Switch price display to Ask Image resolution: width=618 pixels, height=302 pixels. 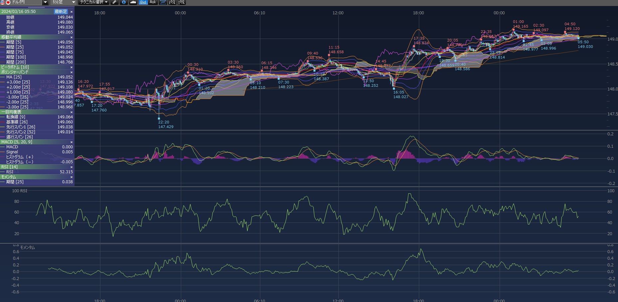click(153, 2)
